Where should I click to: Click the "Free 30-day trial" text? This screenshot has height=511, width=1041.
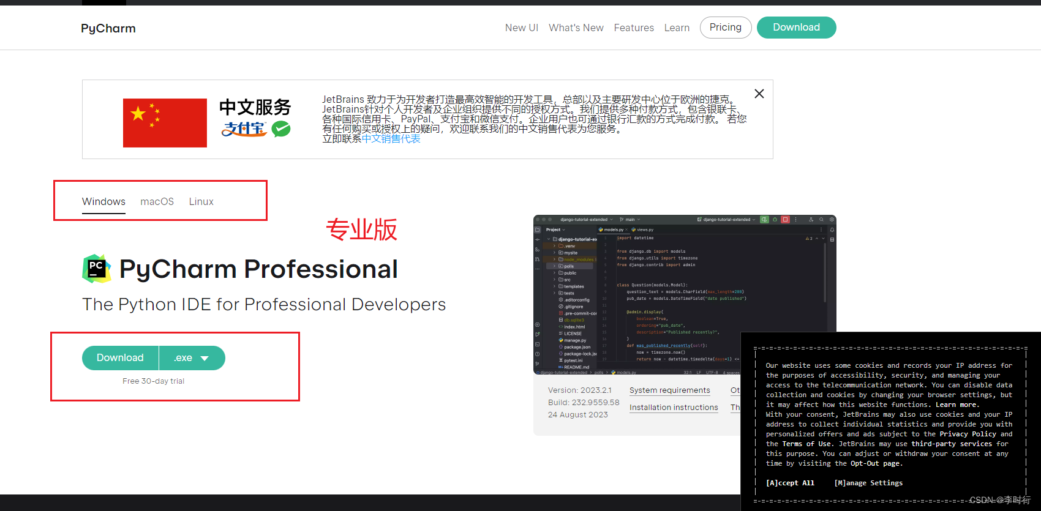pos(154,381)
